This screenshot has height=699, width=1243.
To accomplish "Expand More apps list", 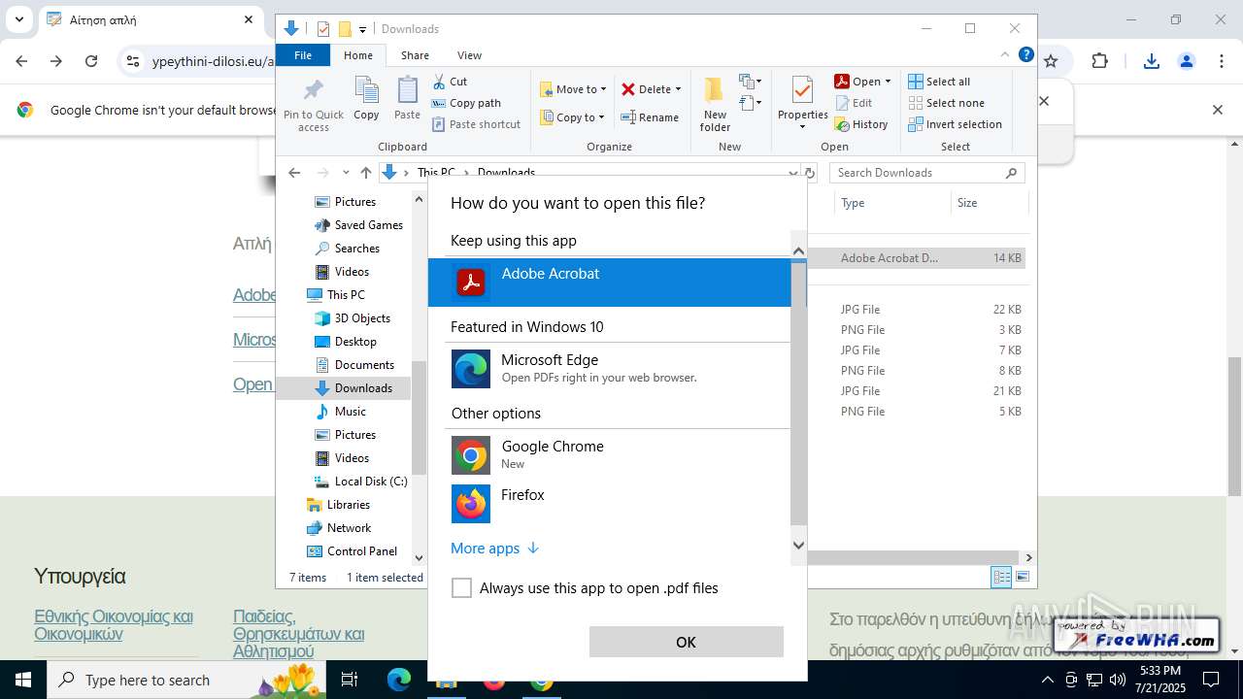I will pyautogui.click(x=494, y=549).
